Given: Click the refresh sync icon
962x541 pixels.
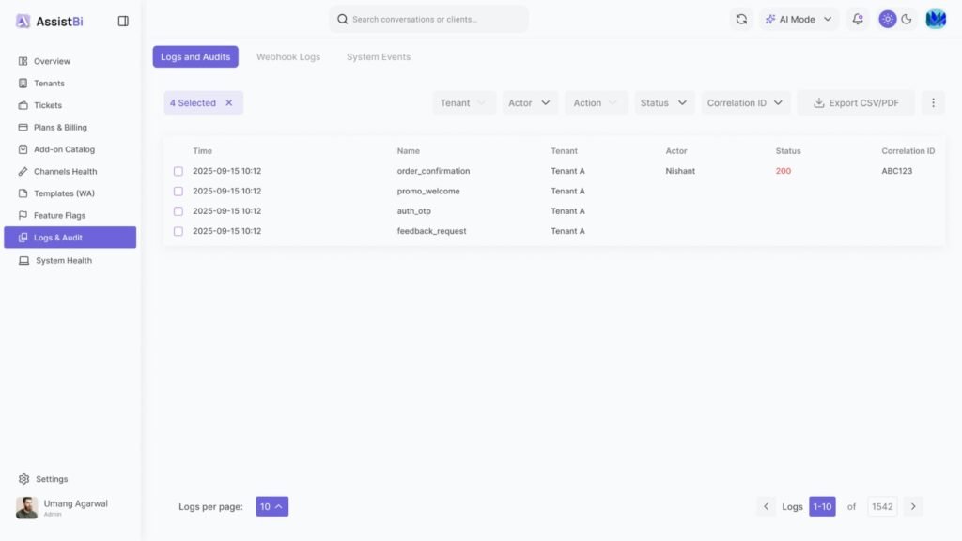Looking at the screenshot, I should pyautogui.click(x=741, y=19).
